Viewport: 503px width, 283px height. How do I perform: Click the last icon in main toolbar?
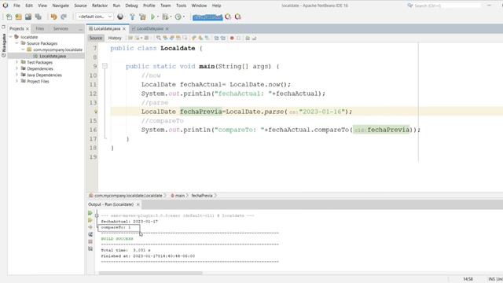tap(237, 17)
